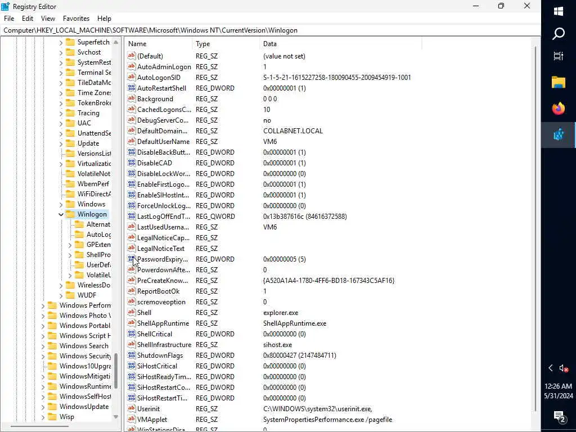Open taskbar Search
The height and width of the screenshot is (432, 576).
click(x=559, y=34)
